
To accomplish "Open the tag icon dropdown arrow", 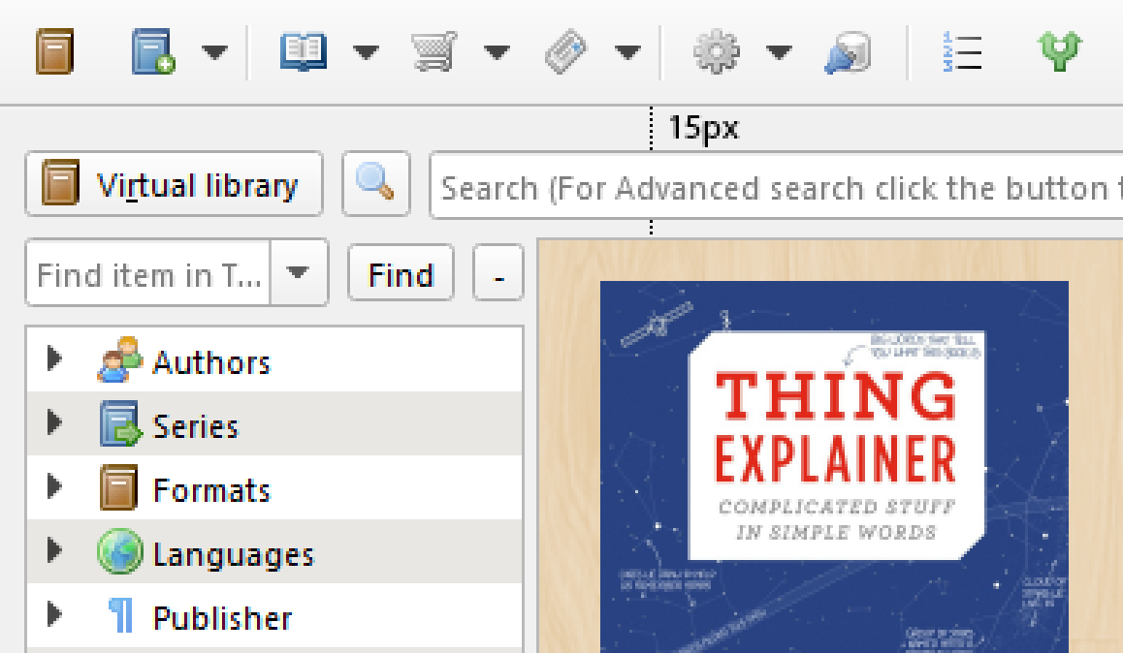I will pos(627,51).
